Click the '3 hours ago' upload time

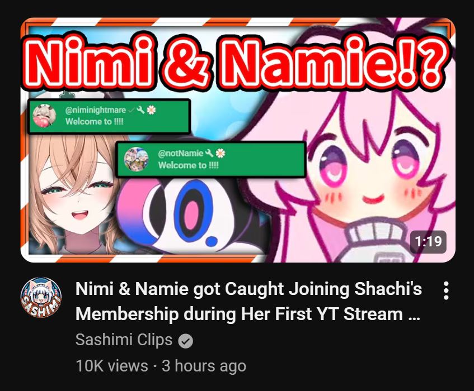204,366
